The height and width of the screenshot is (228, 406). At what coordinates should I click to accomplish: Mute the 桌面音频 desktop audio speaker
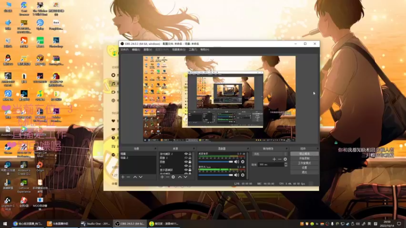coord(236,162)
